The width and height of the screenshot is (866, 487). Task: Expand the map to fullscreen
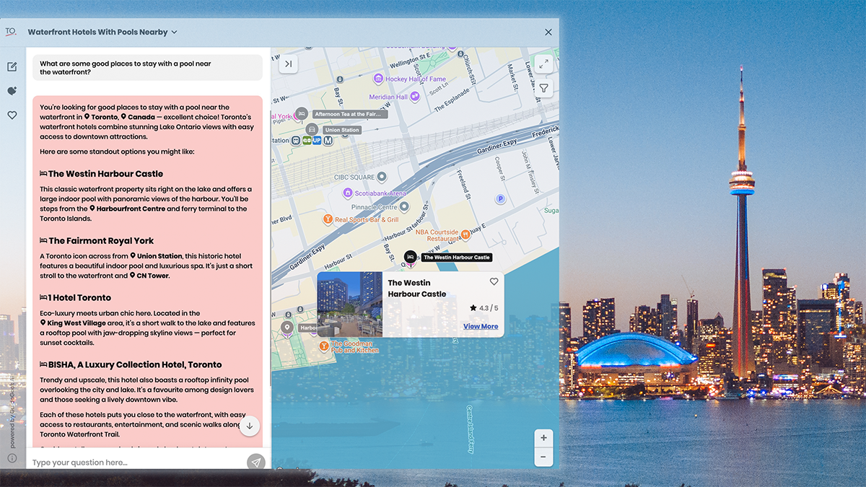click(x=544, y=64)
